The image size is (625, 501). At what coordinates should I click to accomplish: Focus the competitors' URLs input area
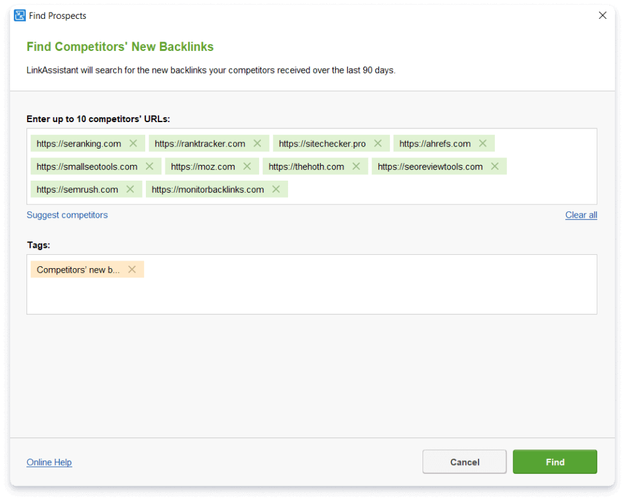click(438, 189)
